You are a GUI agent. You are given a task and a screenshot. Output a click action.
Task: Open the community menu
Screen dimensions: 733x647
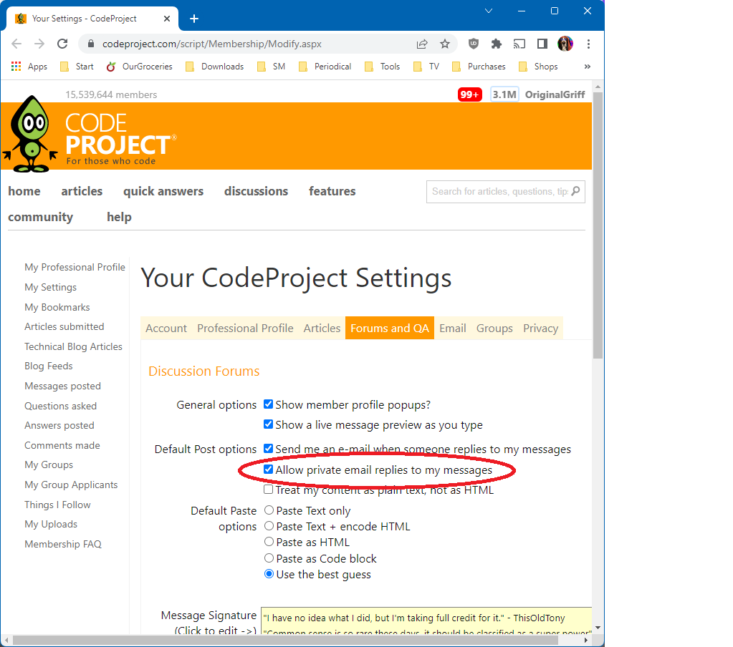(40, 217)
